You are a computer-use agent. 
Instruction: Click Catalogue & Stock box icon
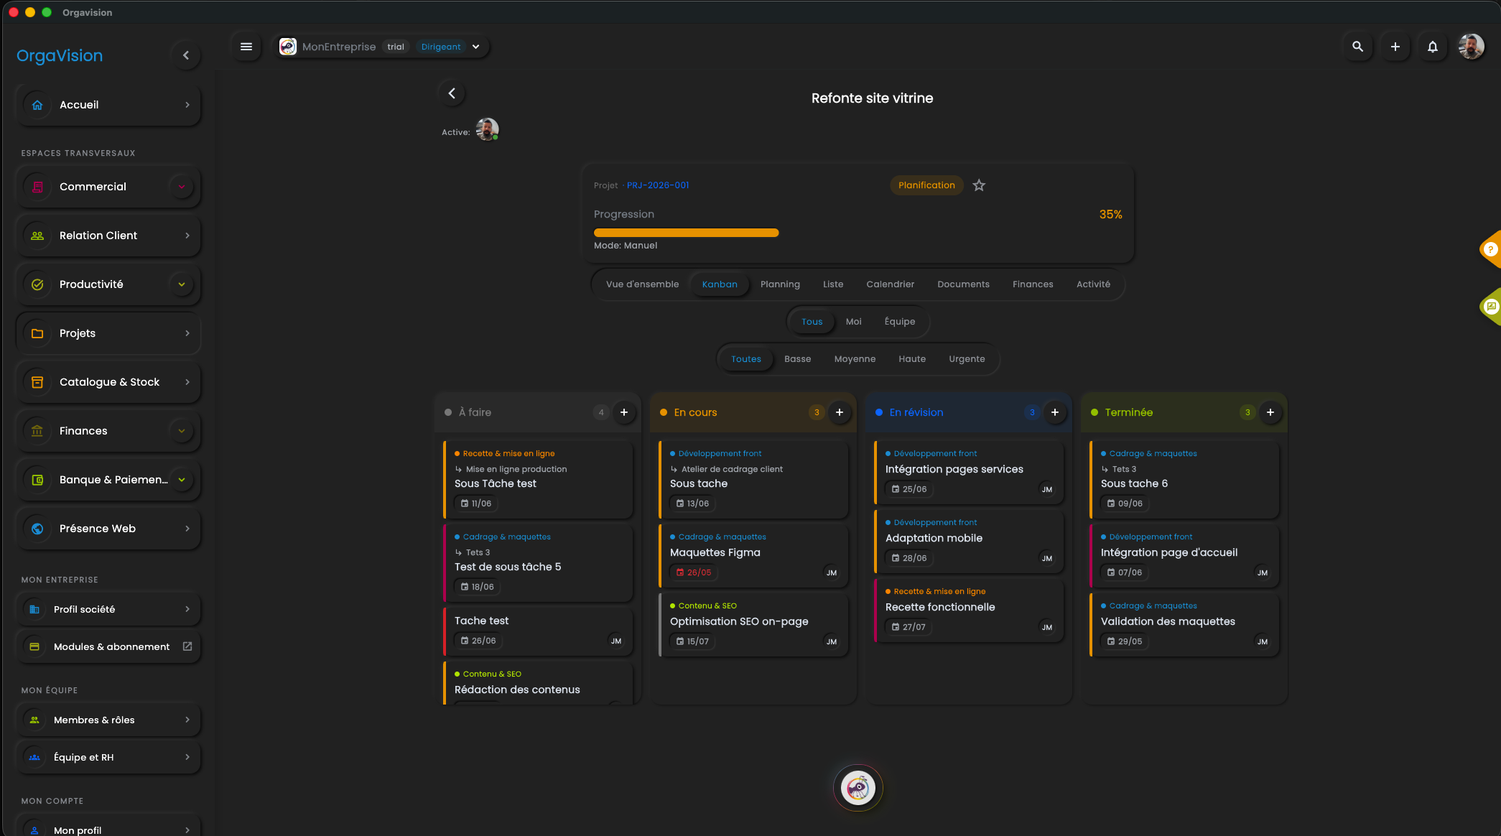(x=37, y=382)
